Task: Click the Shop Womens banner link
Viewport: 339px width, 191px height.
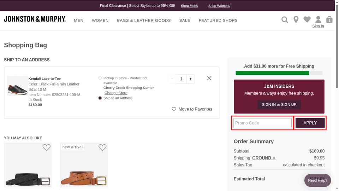Action: [219, 6]
